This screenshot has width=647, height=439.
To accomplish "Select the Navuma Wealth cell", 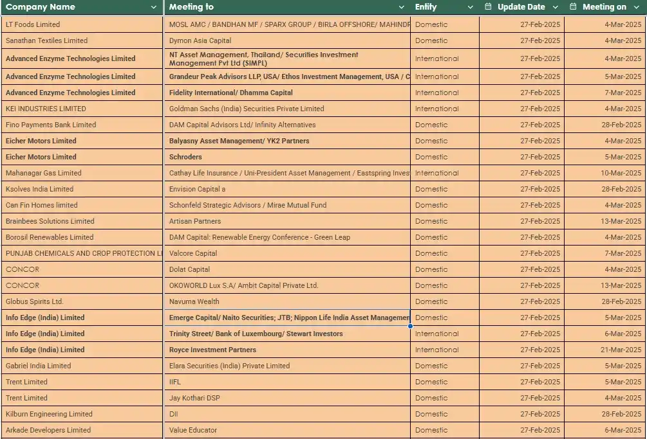I will [x=287, y=301].
